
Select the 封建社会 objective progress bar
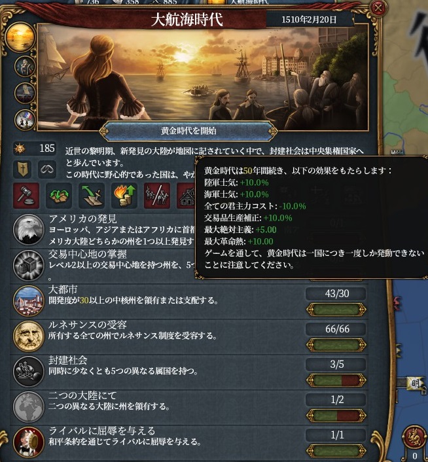(x=336, y=380)
